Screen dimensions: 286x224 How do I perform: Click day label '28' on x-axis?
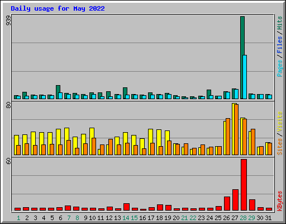(243, 218)
